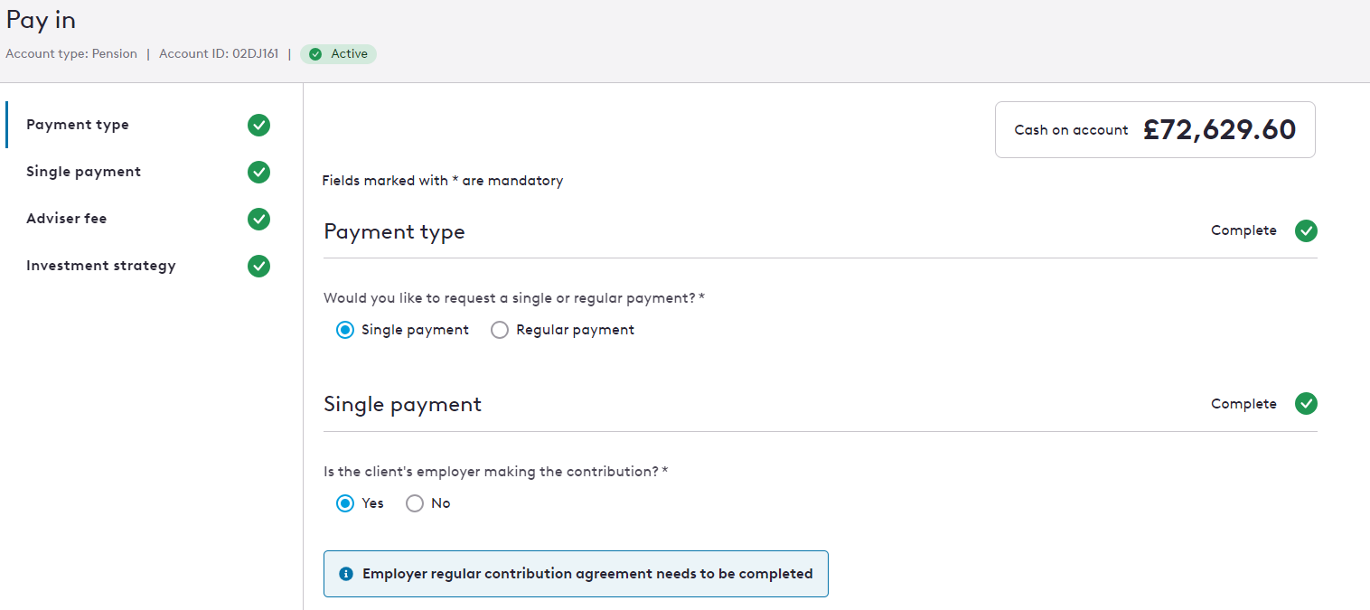This screenshot has width=1370, height=610.
Task: Go to the Single payment sidebar step
Action: point(83,172)
